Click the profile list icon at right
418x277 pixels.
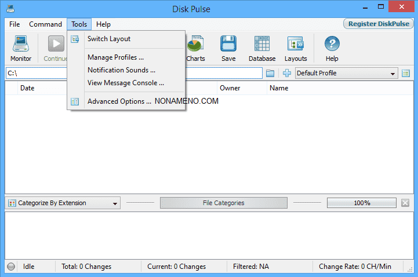coord(406,73)
